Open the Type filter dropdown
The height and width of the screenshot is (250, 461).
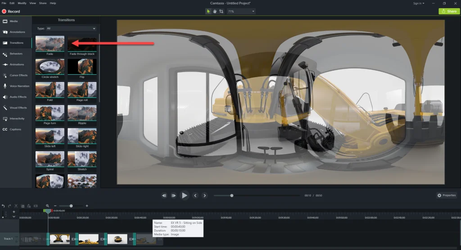click(71, 28)
